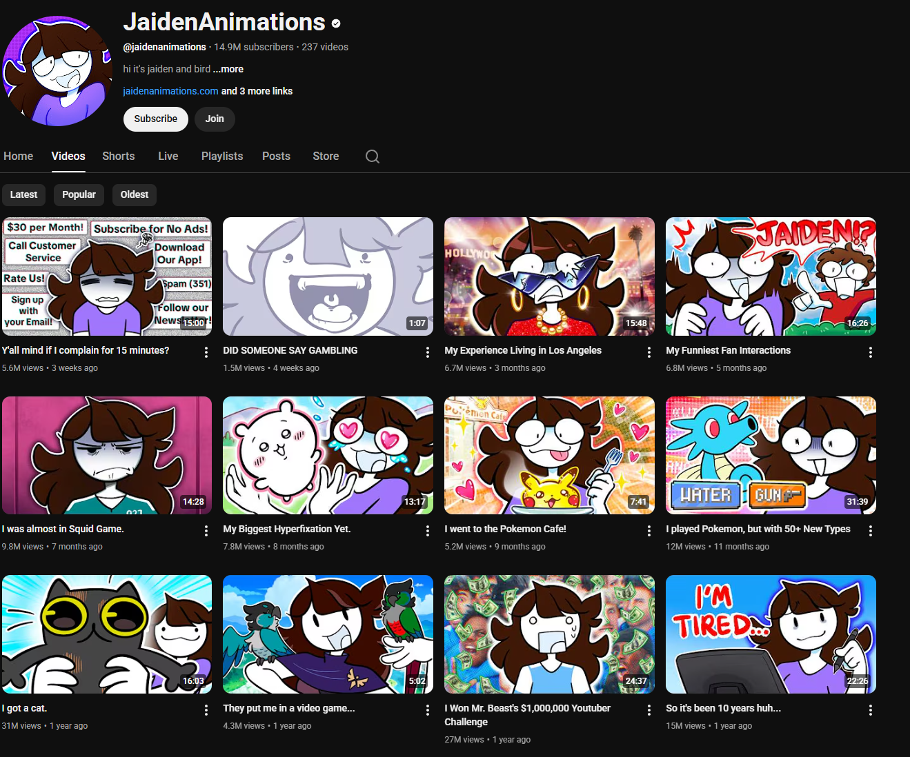
Task: Open options for 'I played Pokemon, but with 50+ New Types'
Action: click(x=871, y=531)
